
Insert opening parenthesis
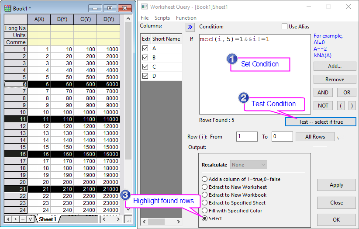pyautogui.click(x=341, y=106)
